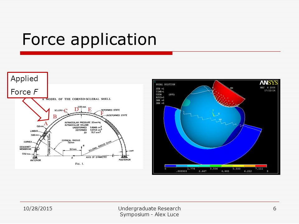The height and width of the screenshot is (224, 299).
Task: Click the corneo-scleral shell diagram image
Action: (x=79, y=127)
